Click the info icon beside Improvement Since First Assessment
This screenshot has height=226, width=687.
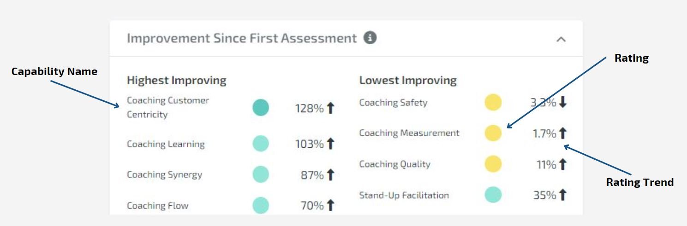click(x=370, y=38)
